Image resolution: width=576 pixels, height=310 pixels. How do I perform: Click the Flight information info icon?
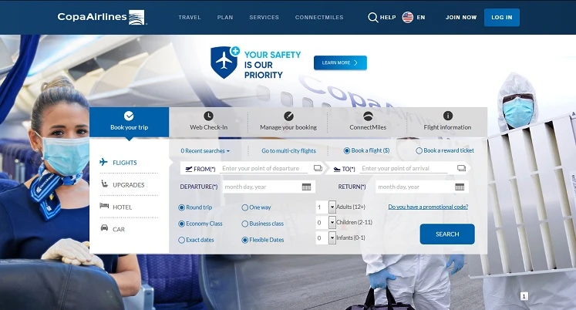pyautogui.click(x=447, y=116)
